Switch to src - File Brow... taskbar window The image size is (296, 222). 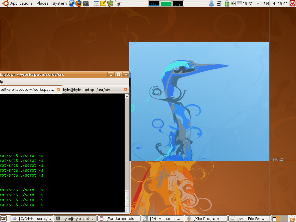[250, 219]
